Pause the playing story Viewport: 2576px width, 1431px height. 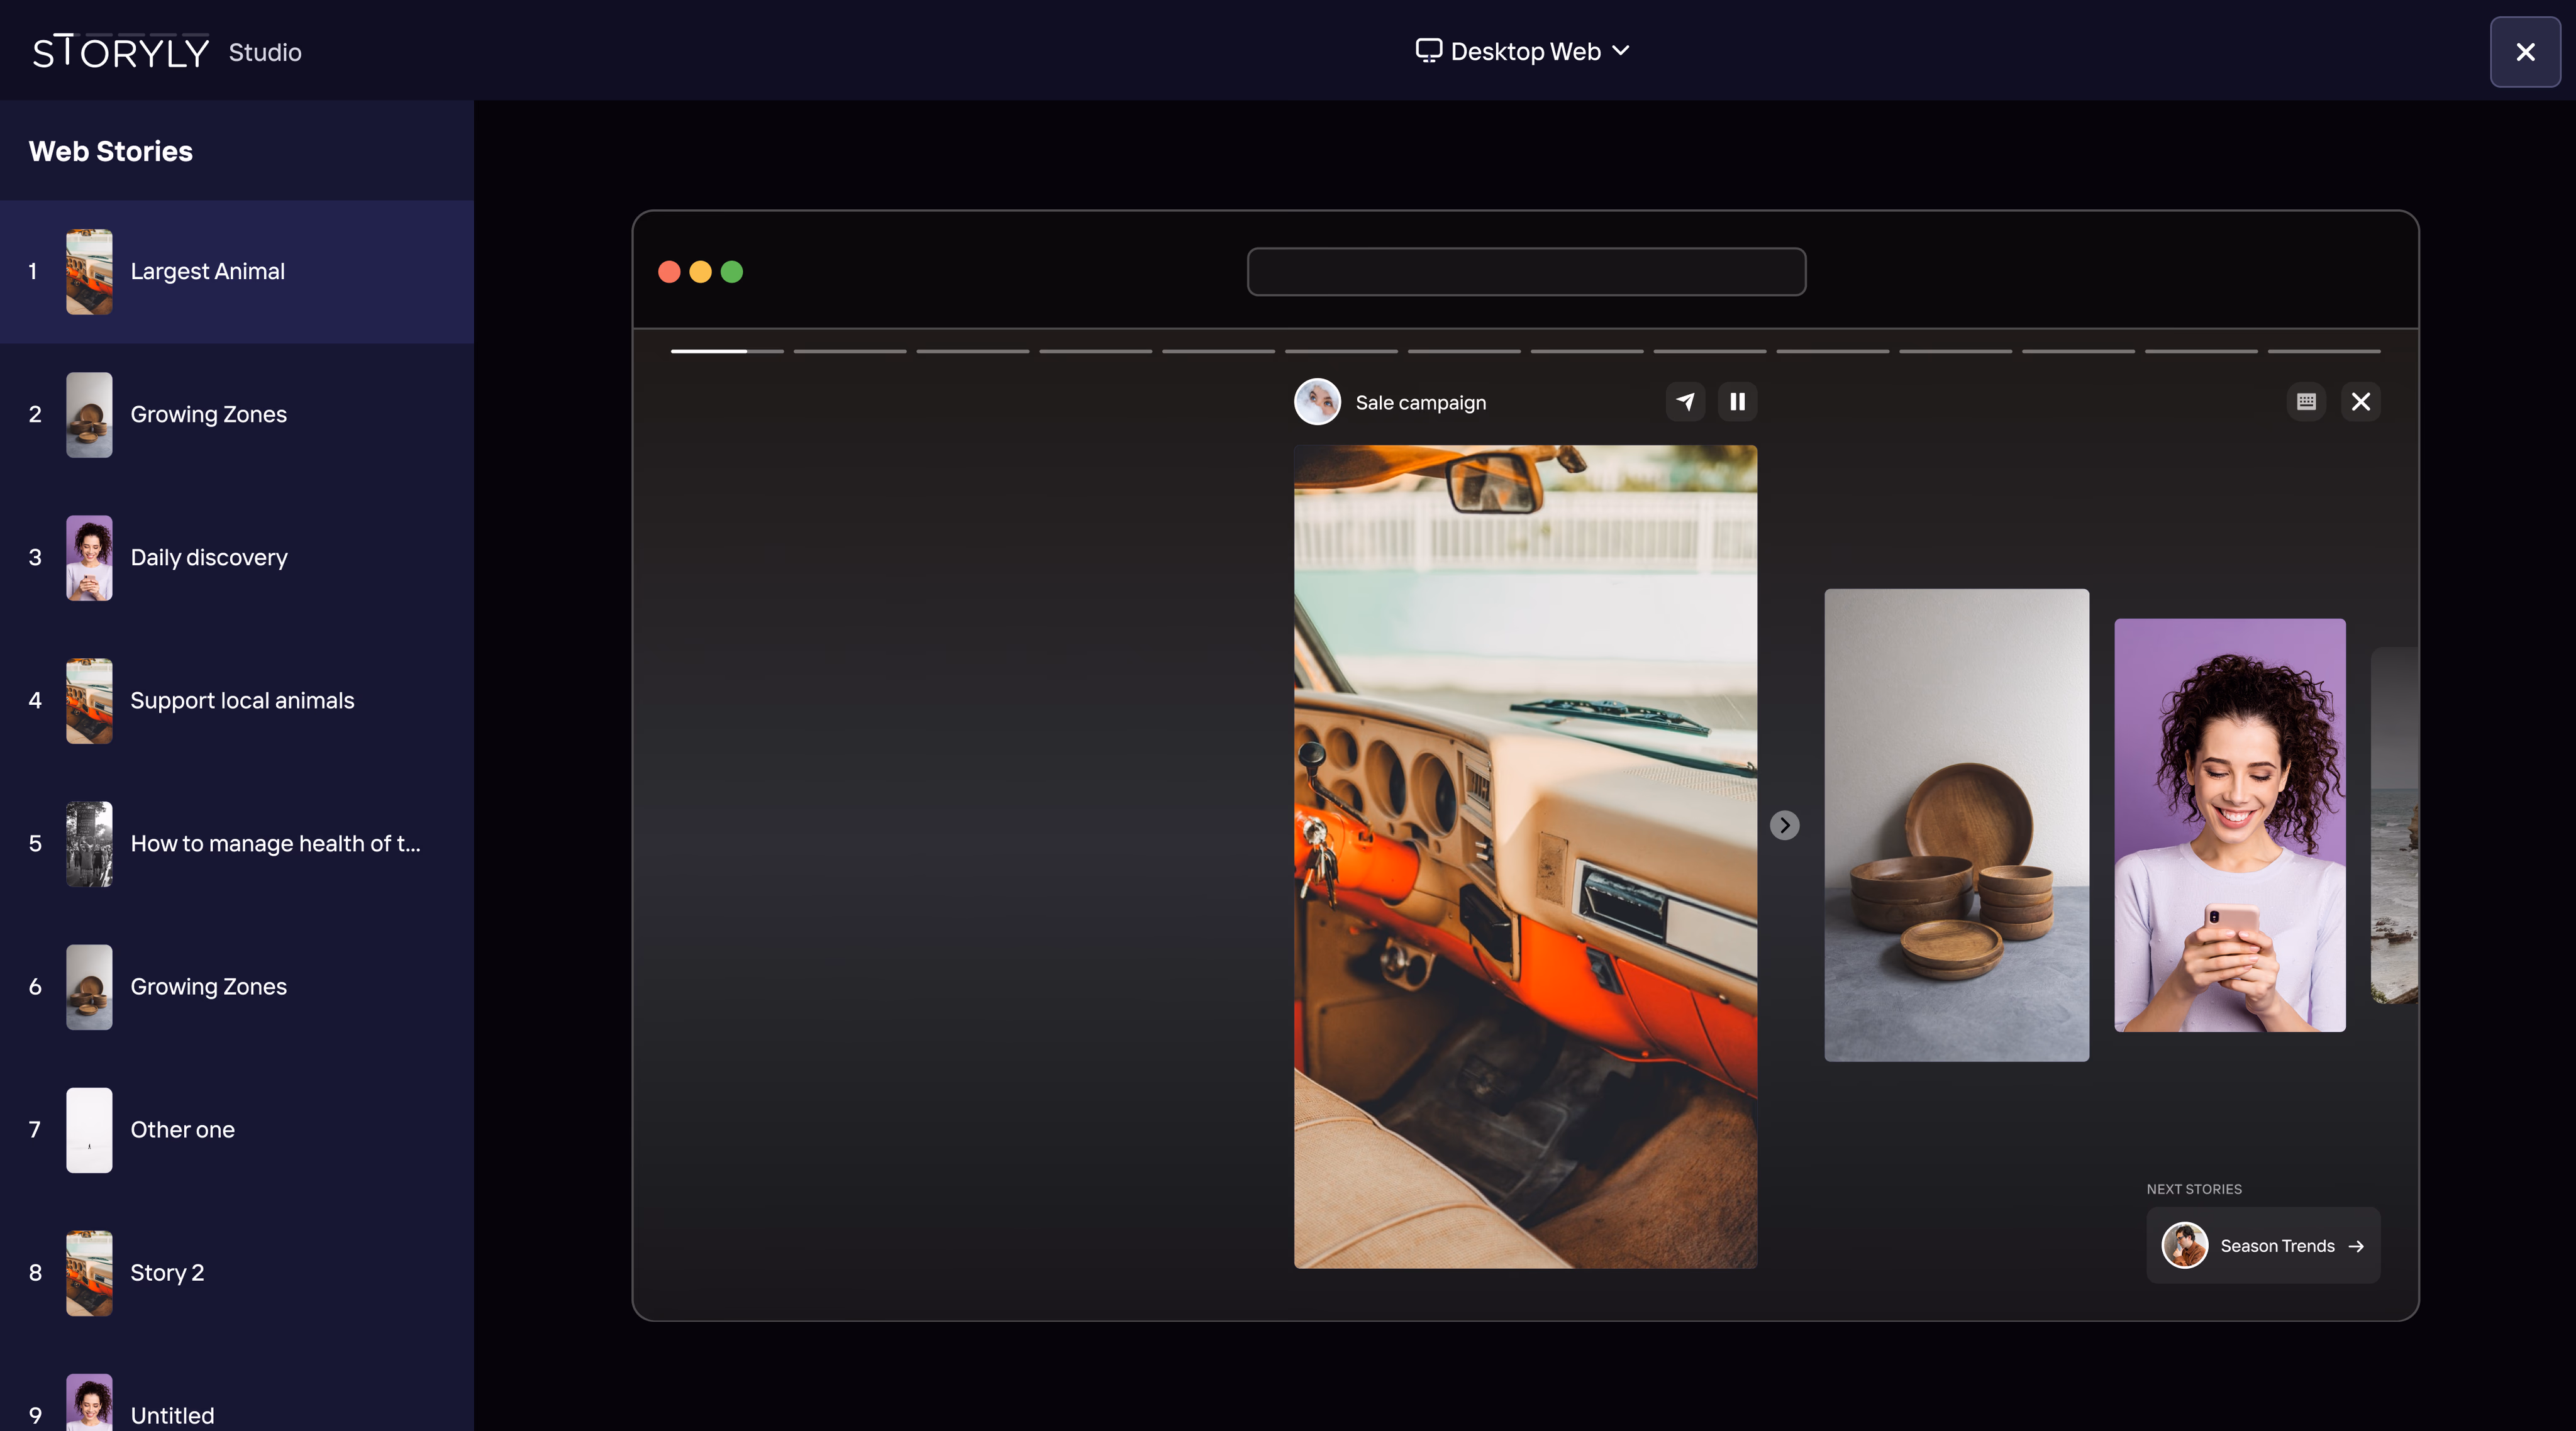pyautogui.click(x=1737, y=402)
